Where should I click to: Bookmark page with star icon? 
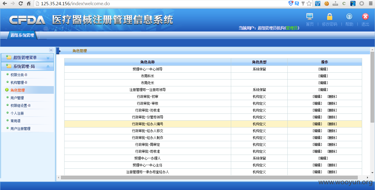[309, 4]
